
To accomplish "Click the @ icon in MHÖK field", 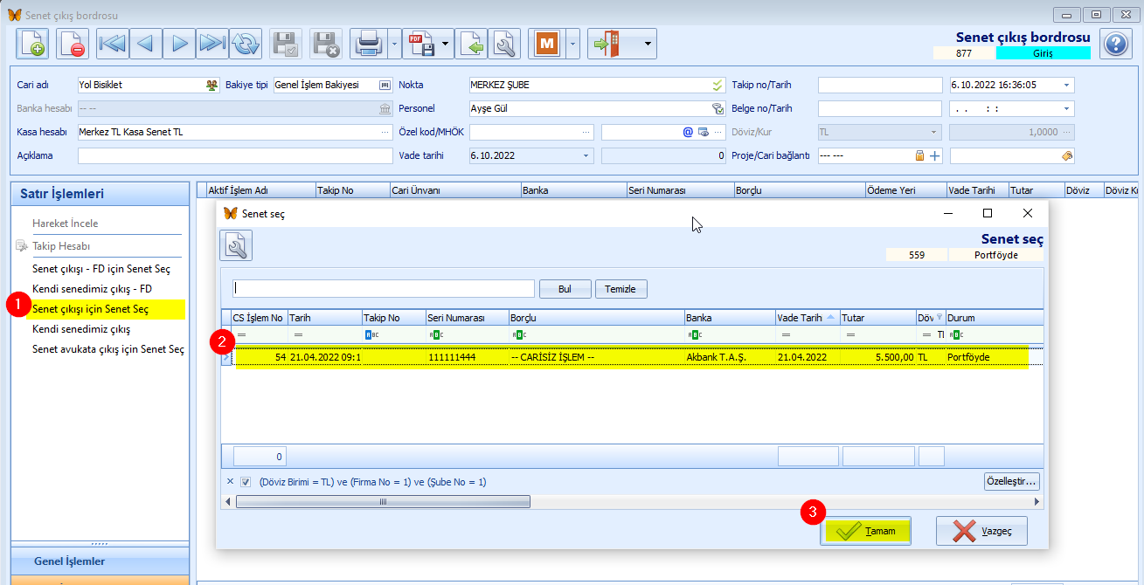I will (x=688, y=132).
